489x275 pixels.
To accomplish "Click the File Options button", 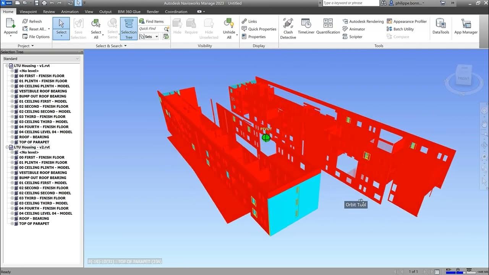I will coord(36,37).
